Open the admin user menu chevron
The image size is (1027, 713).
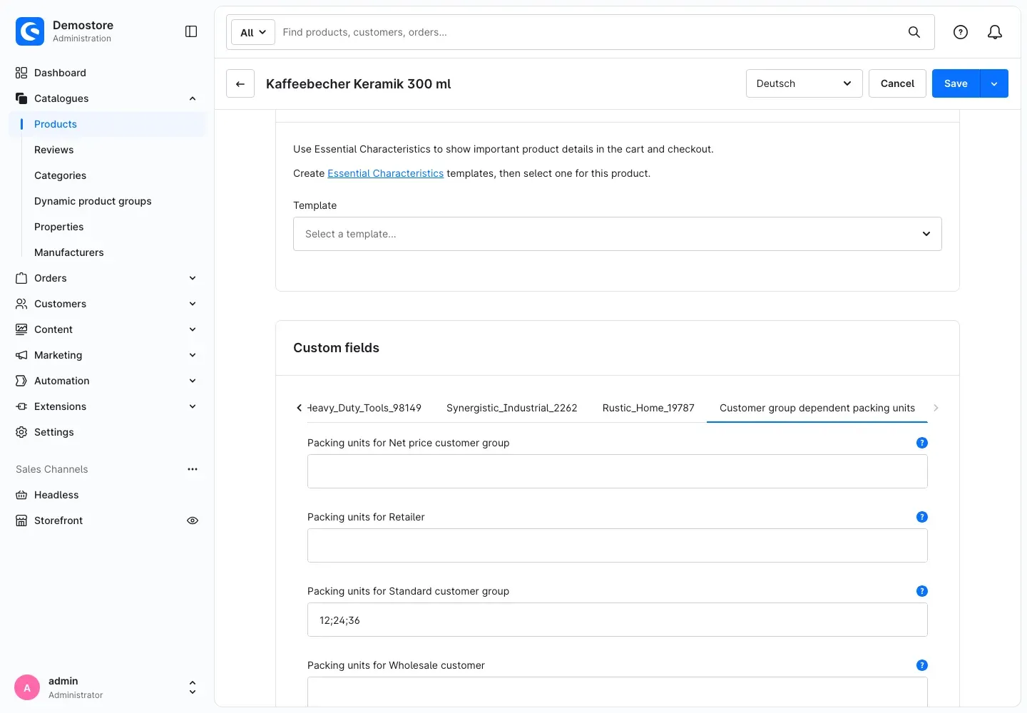(193, 687)
